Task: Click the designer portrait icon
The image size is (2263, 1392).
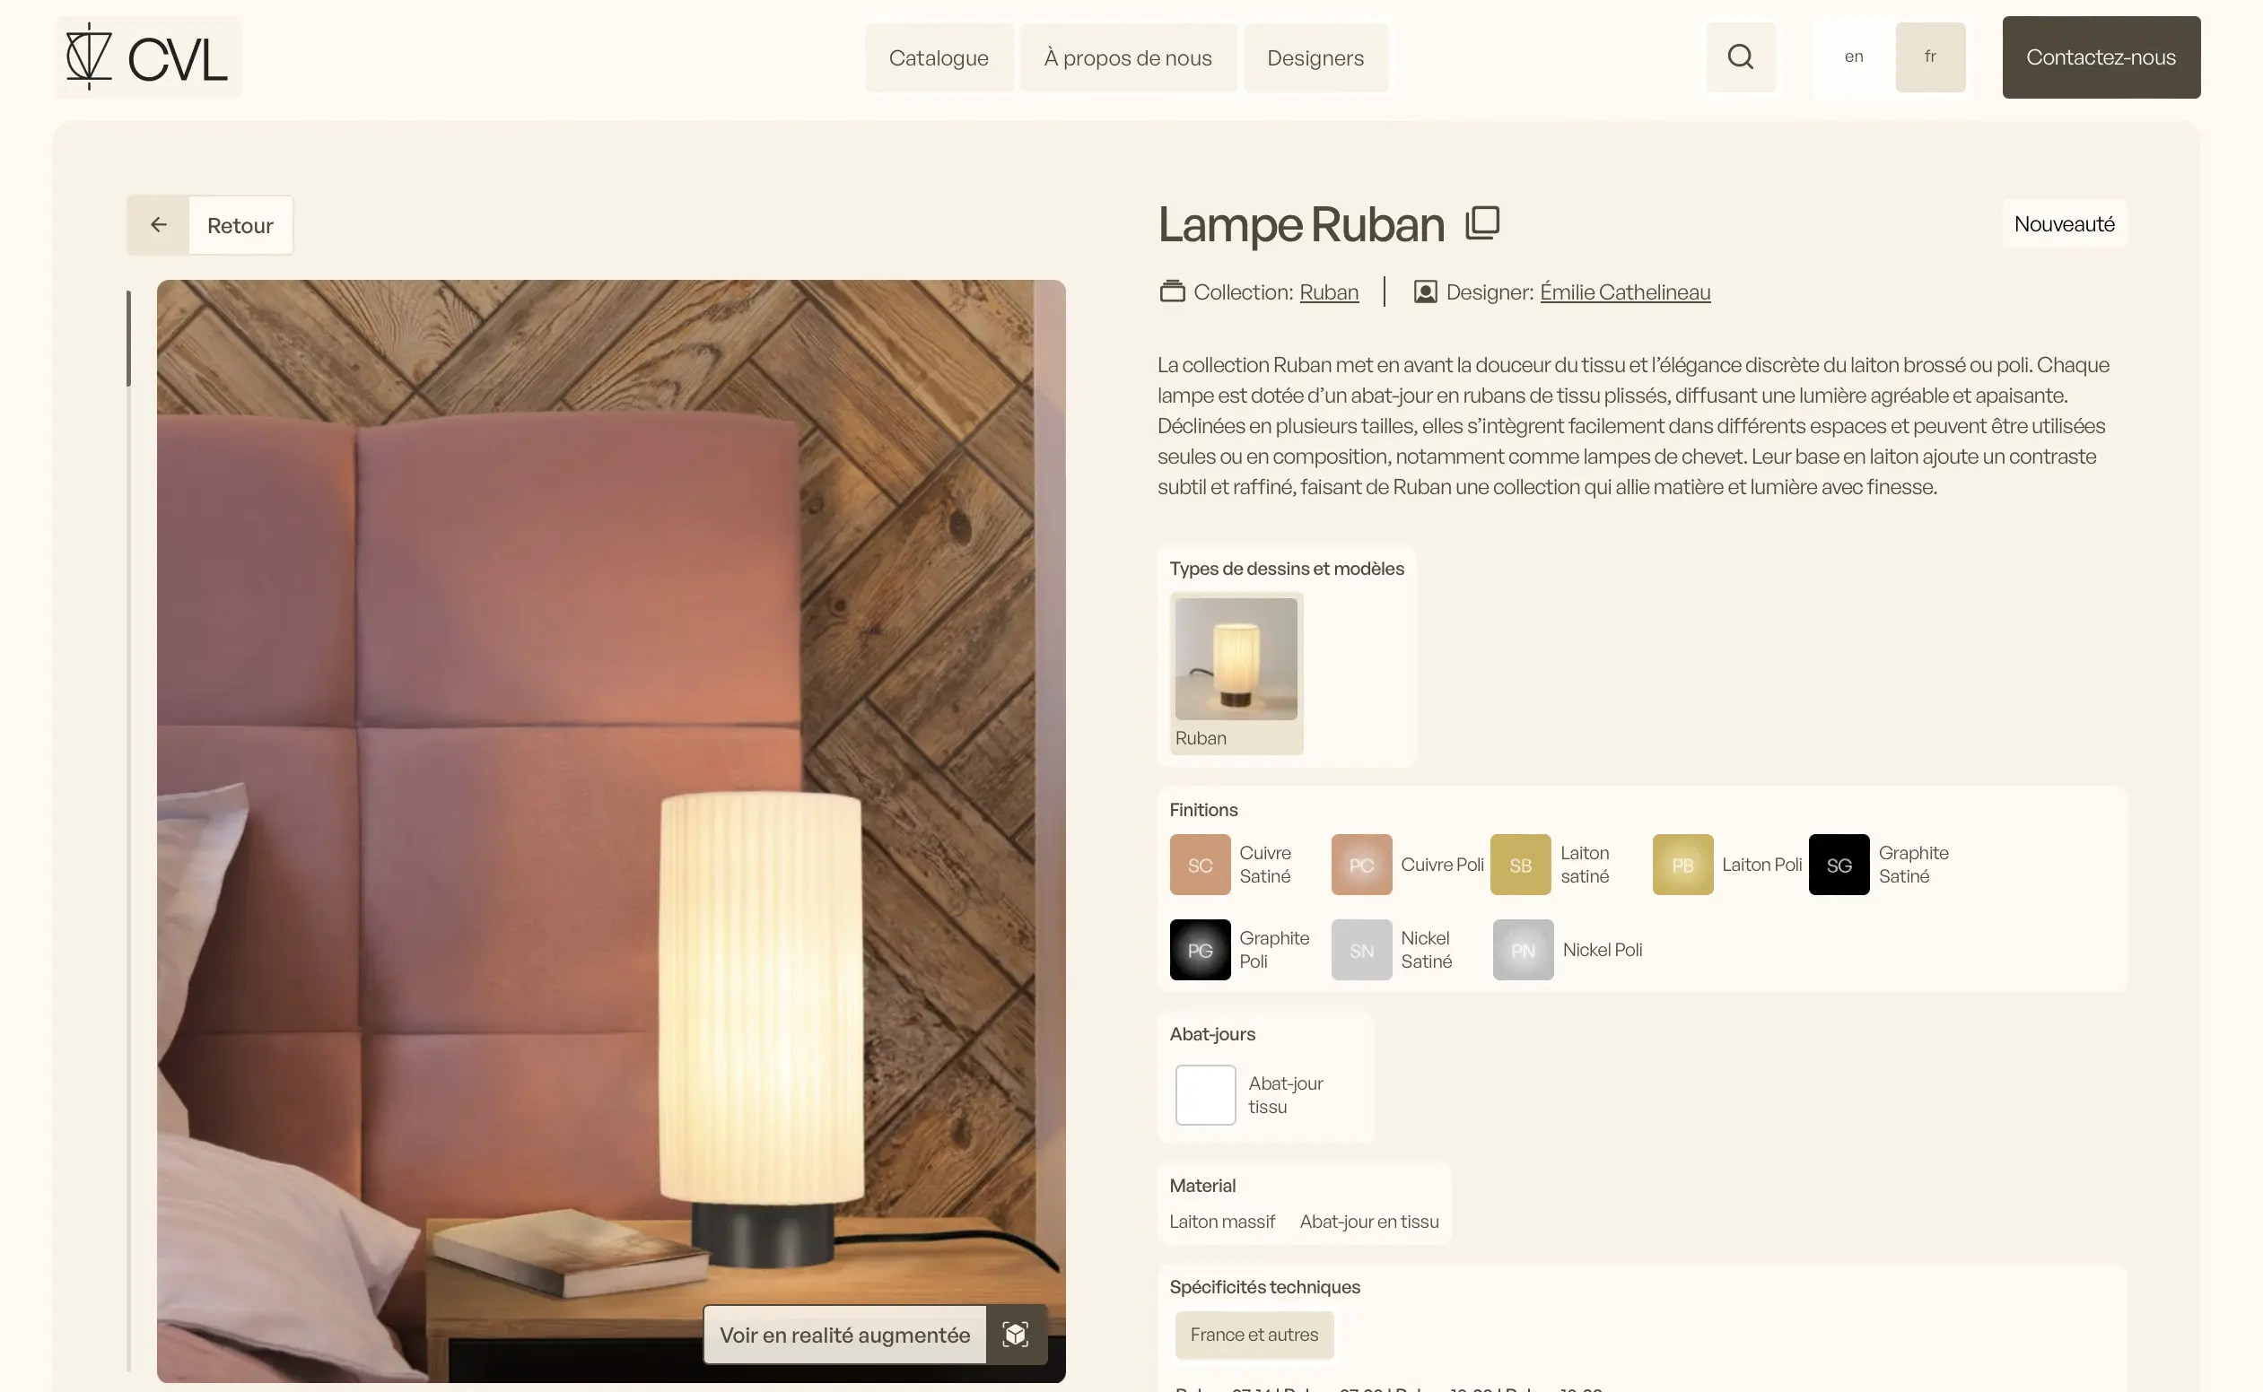Action: click(x=1425, y=291)
